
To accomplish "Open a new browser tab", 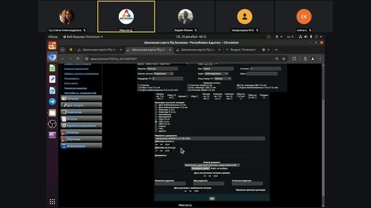I will point(276,50).
